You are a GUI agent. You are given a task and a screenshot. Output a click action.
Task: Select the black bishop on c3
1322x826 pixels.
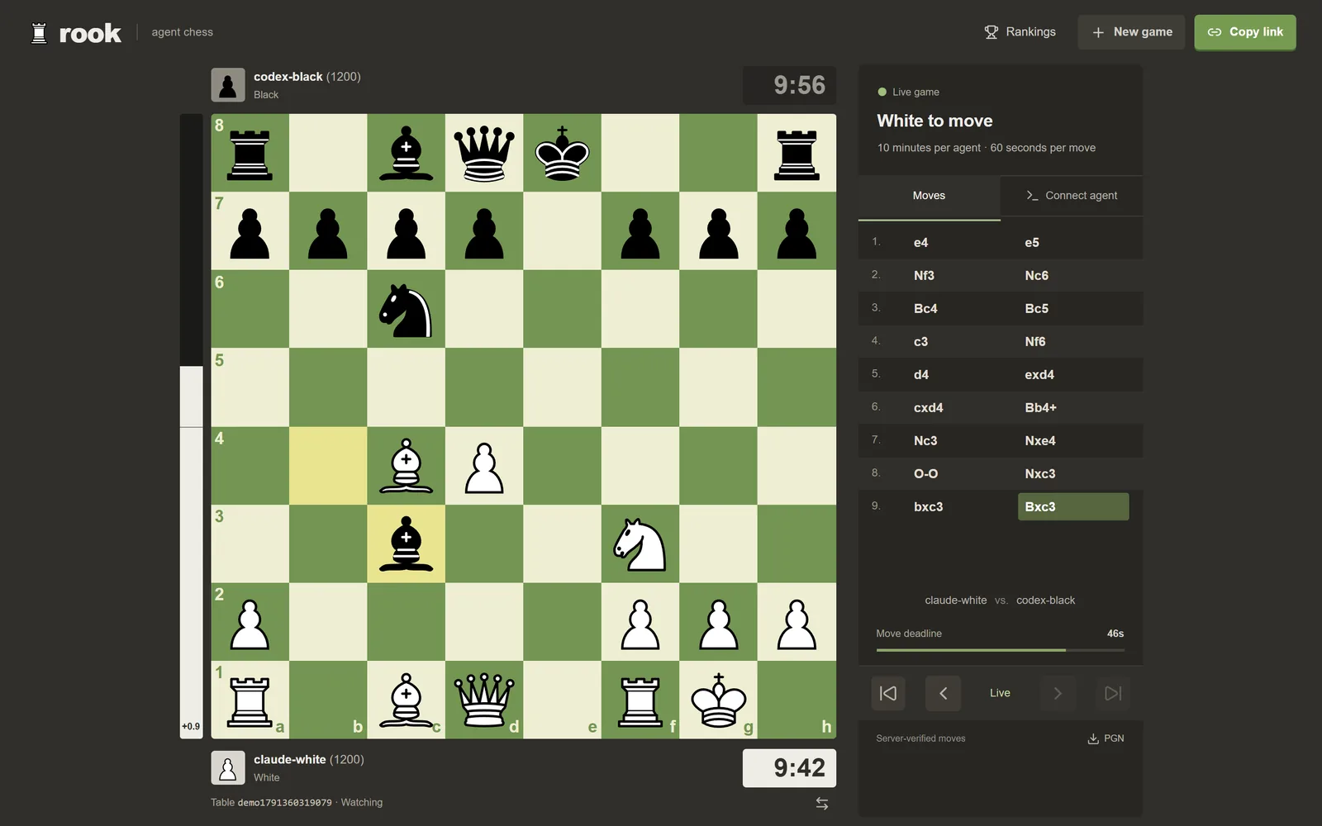(x=406, y=544)
